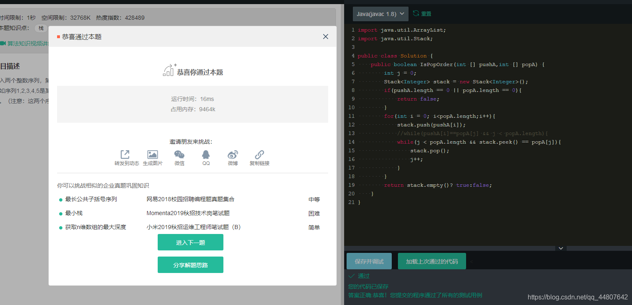Click 小米2019秋招运维工程师笔试题（B） text

195,227
